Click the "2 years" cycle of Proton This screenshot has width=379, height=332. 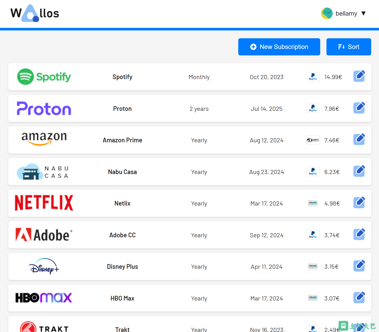click(199, 109)
